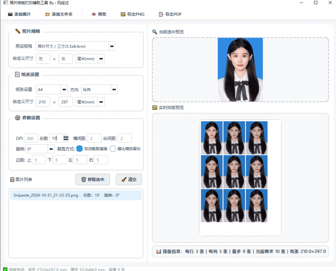The width and height of the screenshot is (336, 271).
Task: Select the 等比缩放留白 crop mode
Action: pos(113,149)
